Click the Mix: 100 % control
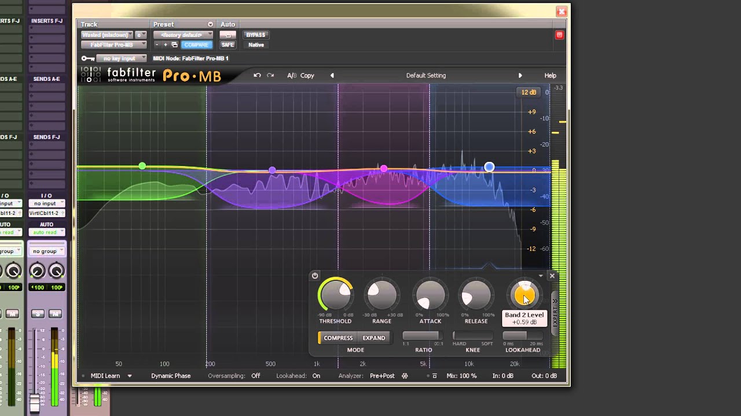This screenshot has height=416, width=741. [462, 376]
